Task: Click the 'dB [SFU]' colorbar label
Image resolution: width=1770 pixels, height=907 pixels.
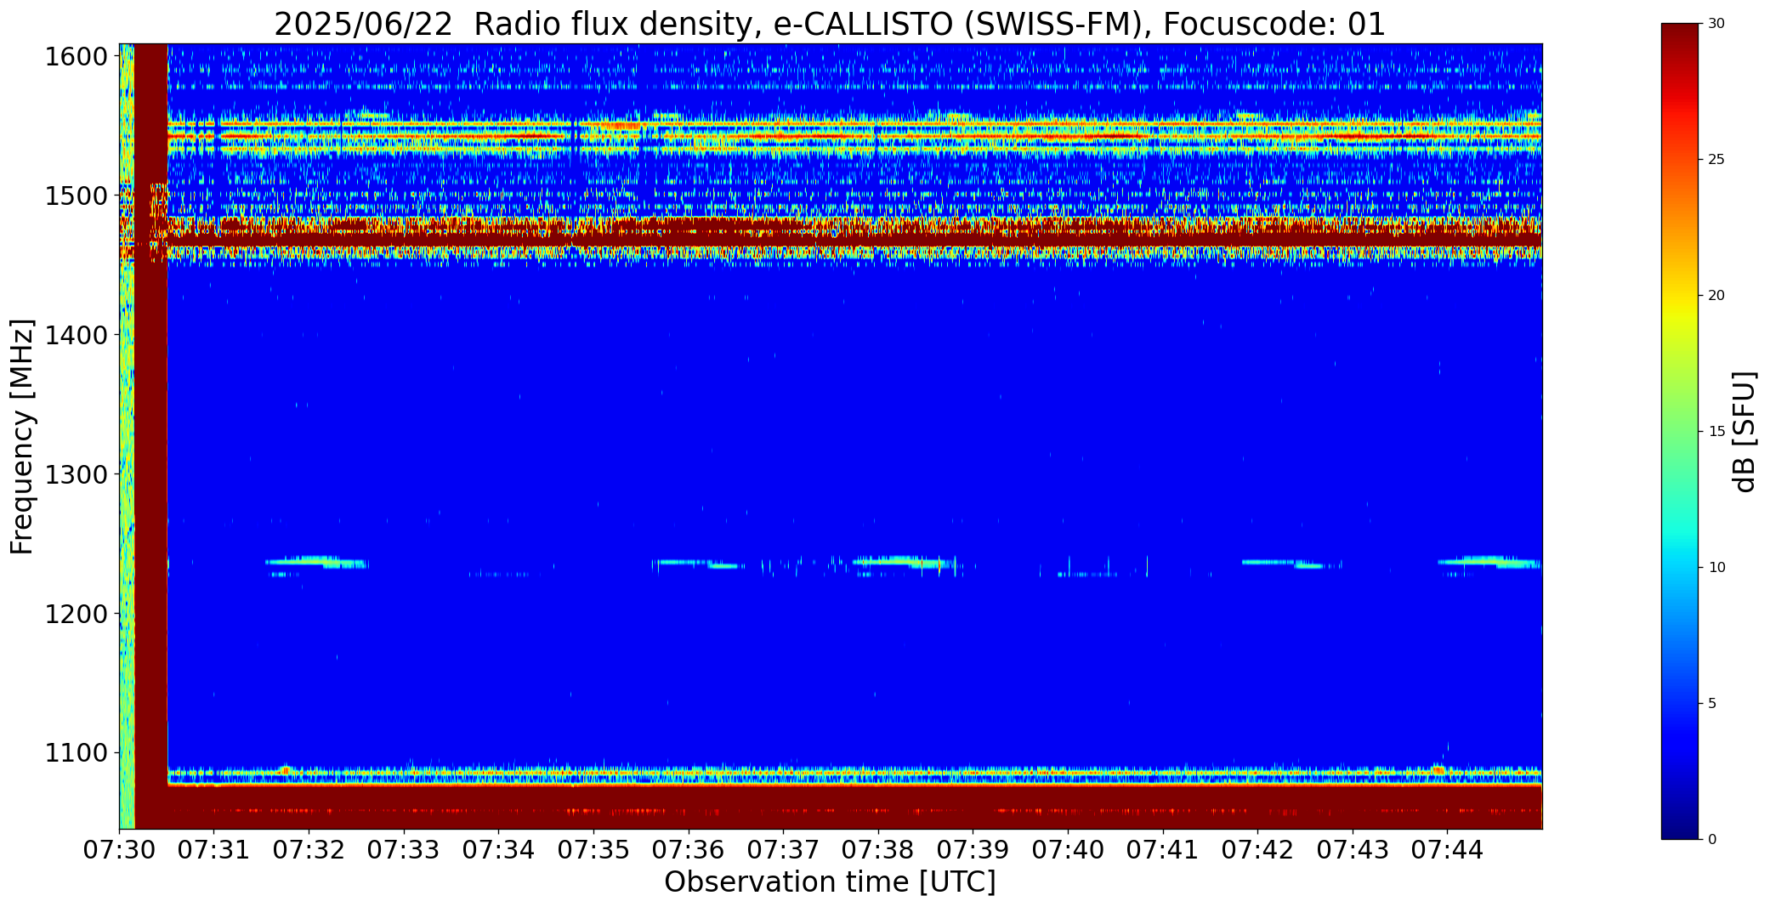Action: pos(1744,431)
